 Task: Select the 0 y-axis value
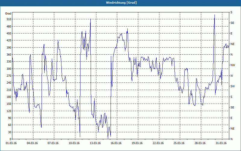coord(11,139)
